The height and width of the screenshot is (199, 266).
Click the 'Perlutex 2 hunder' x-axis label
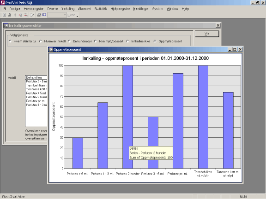pos(127,174)
